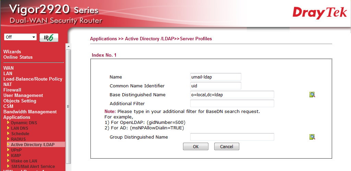351x171 pixels.
Task: Open the NAT menu
Action: coord(8,84)
